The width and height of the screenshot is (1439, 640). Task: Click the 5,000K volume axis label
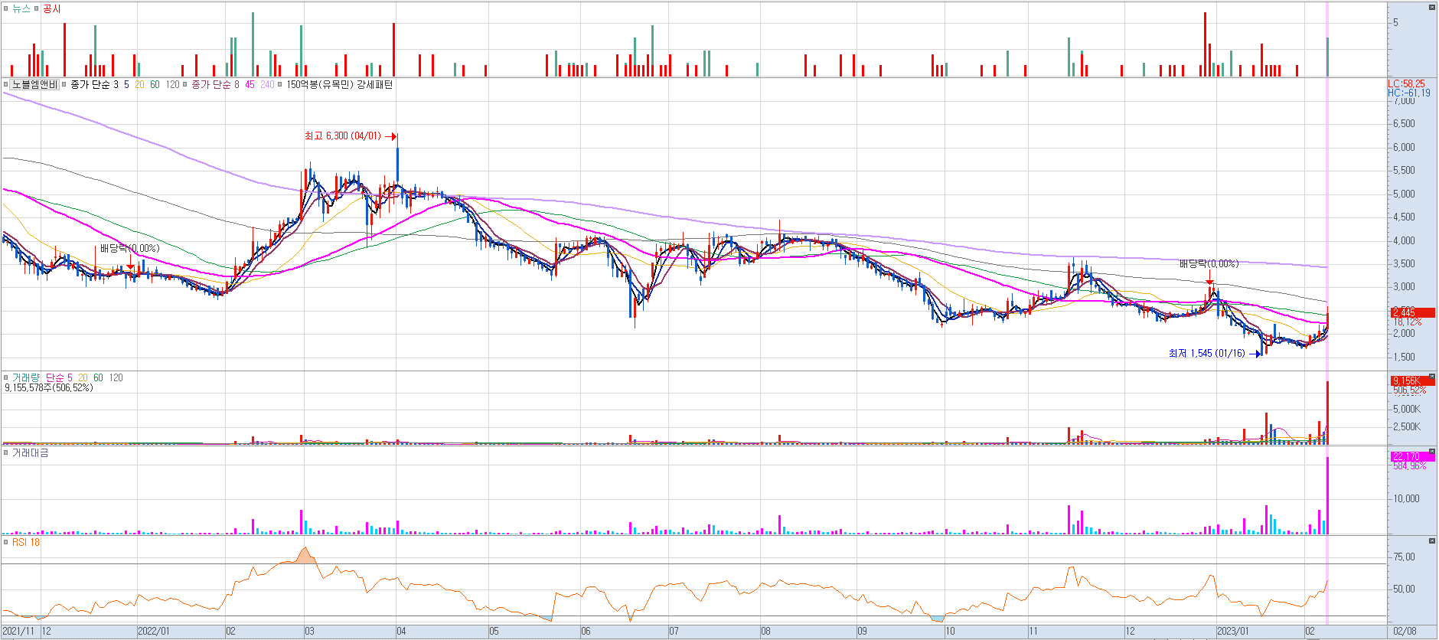[1406, 409]
